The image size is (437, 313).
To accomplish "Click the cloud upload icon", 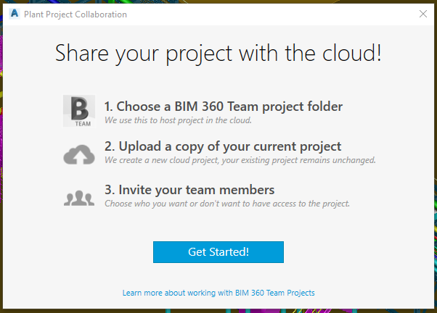I will click(79, 154).
